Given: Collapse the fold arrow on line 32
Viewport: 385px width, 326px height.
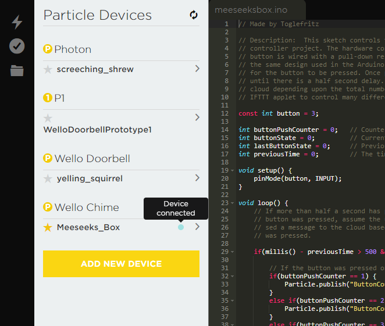Looking at the screenshot, I should point(232,276).
